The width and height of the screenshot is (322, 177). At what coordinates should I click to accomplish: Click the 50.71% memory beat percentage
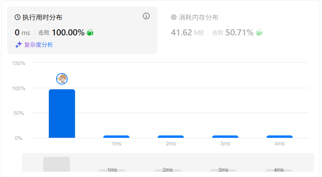click(x=239, y=32)
